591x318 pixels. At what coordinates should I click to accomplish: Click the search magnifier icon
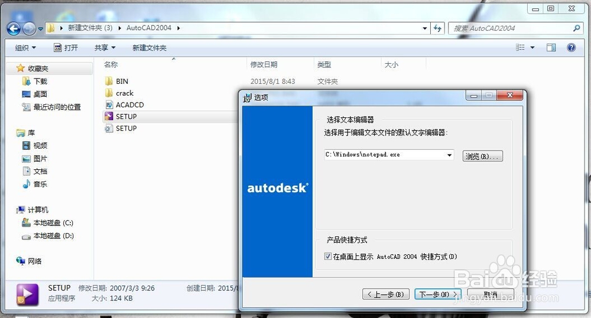[576, 28]
